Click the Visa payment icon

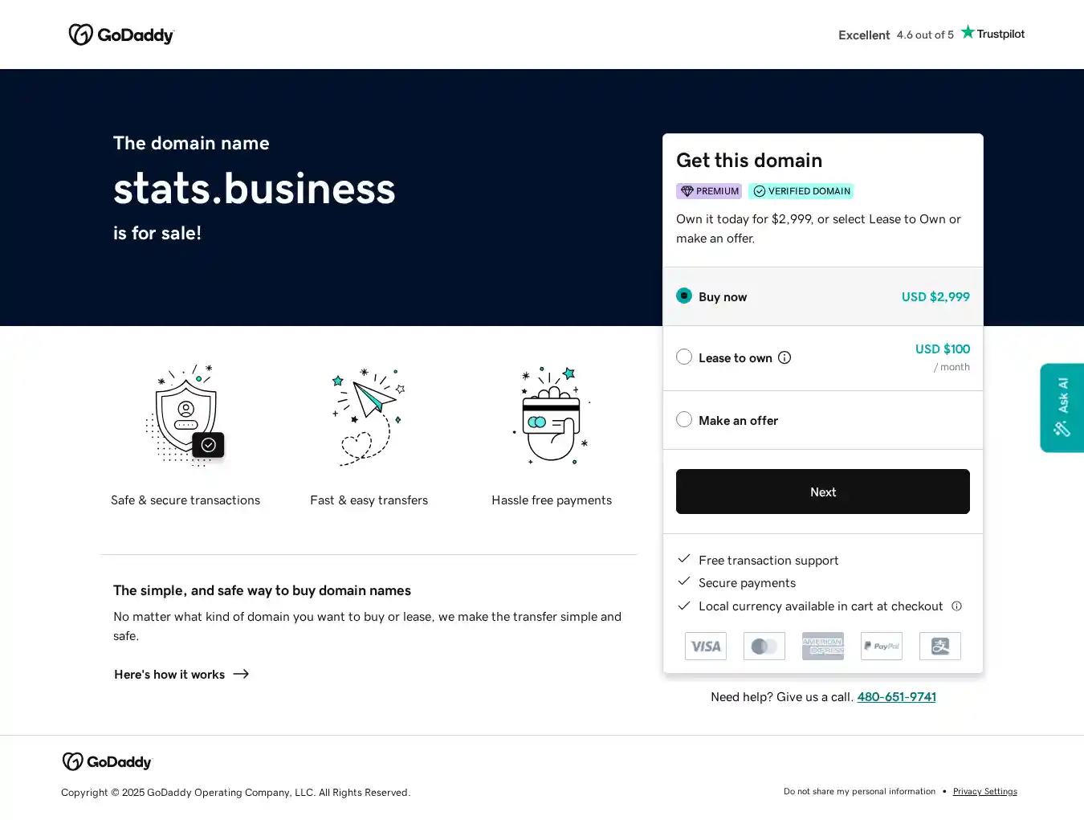[x=706, y=646]
